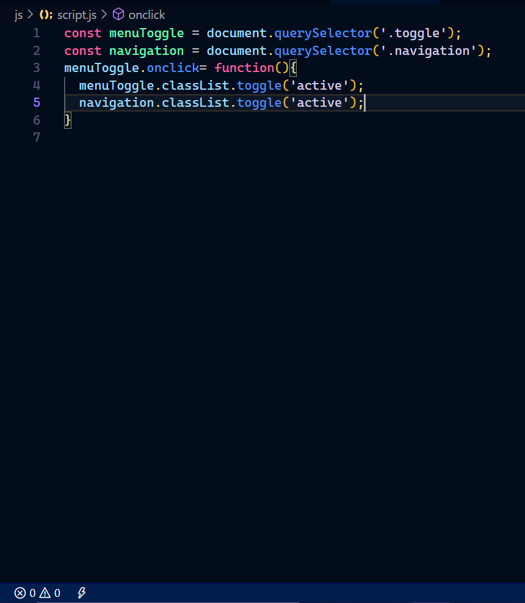525x603 pixels.
Task: Click line number 7 in the gutter
Action: click(37, 137)
